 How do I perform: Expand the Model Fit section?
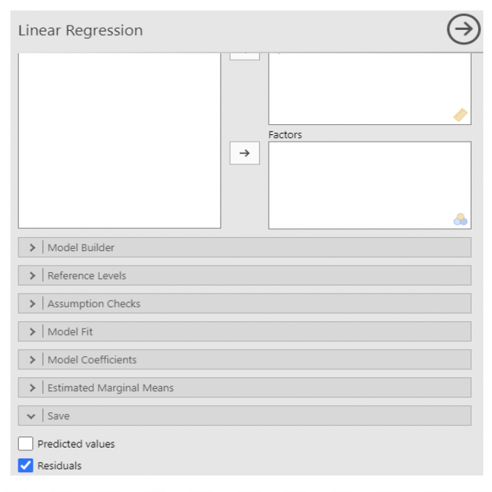click(x=70, y=332)
